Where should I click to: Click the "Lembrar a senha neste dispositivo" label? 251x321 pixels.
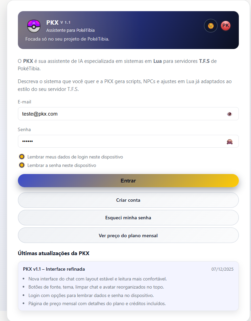point(61,165)
